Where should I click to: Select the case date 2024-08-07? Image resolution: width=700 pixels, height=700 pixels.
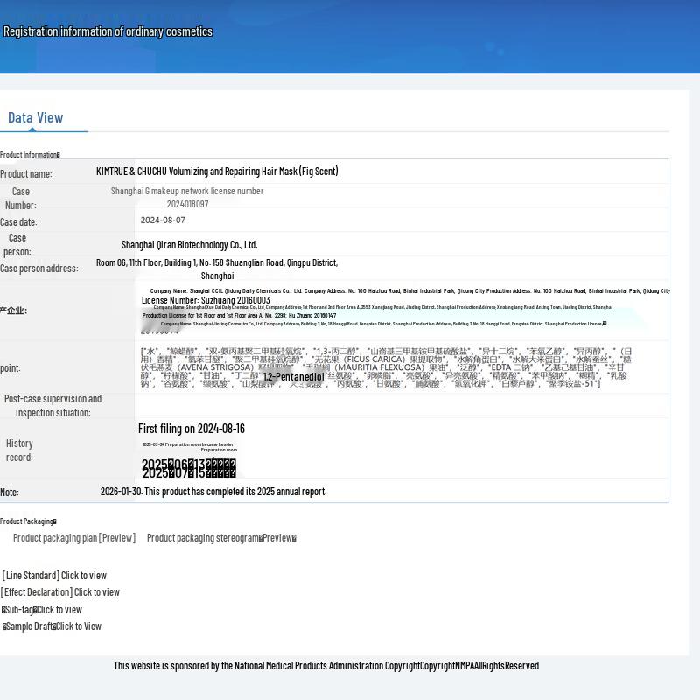pos(163,220)
